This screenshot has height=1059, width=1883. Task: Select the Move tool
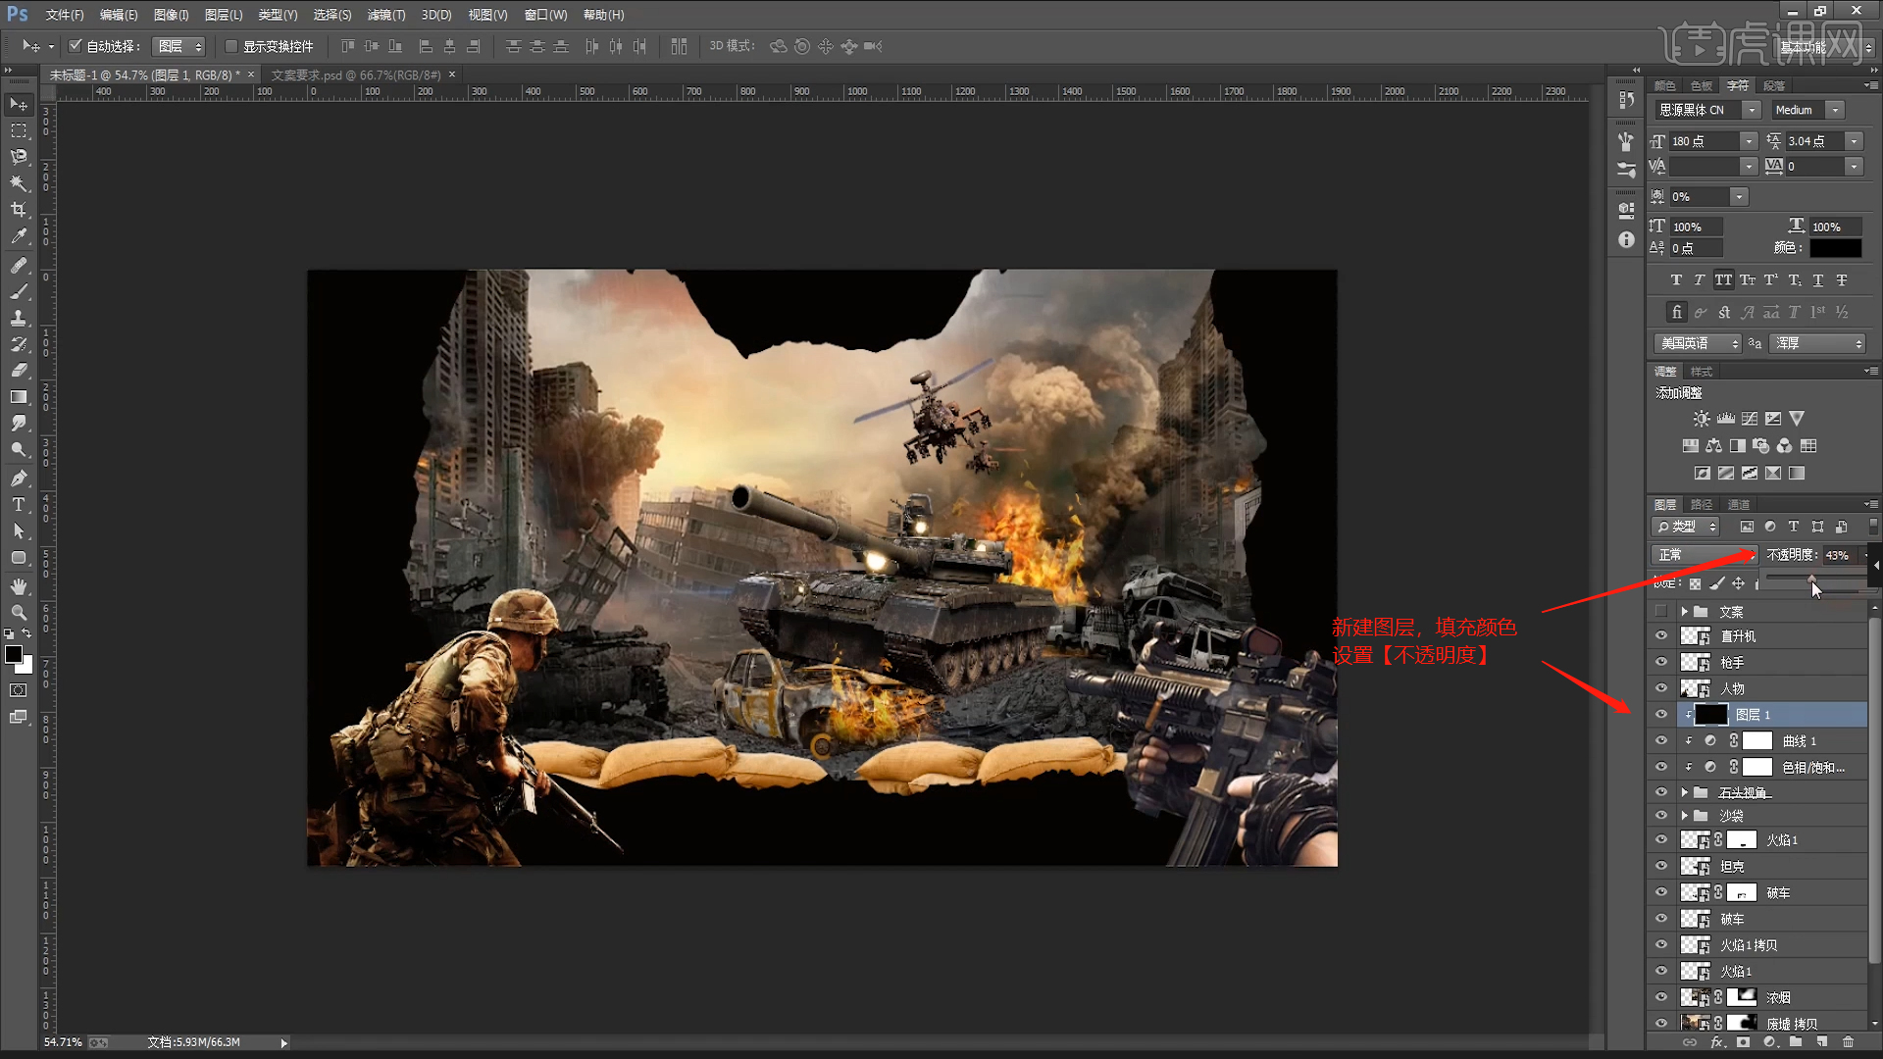(x=19, y=104)
